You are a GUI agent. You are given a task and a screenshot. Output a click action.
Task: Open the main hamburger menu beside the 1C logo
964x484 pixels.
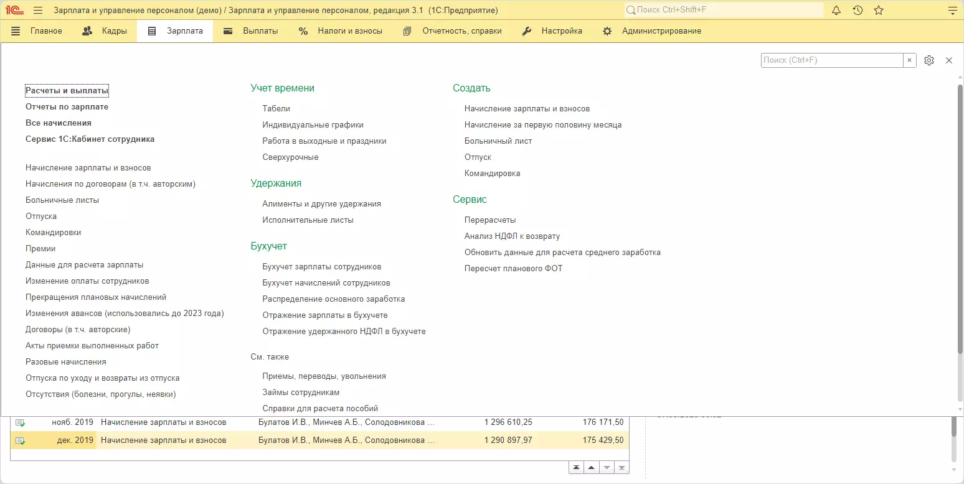[38, 11]
